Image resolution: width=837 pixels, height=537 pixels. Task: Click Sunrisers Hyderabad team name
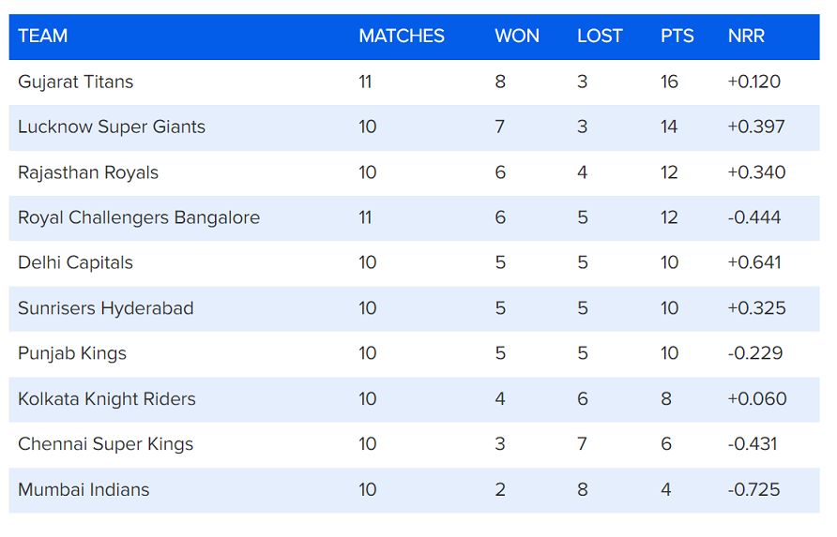(105, 308)
